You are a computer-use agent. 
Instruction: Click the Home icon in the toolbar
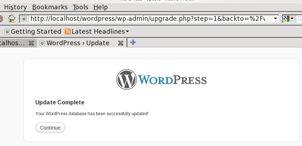pos(12,19)
